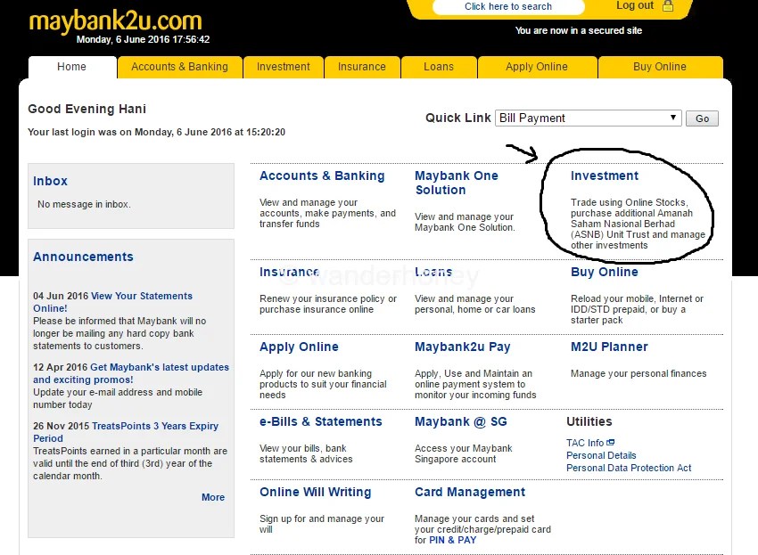The image size is (758, 555).
Task: Open the Buy Online tab
Action: [660, 67]
